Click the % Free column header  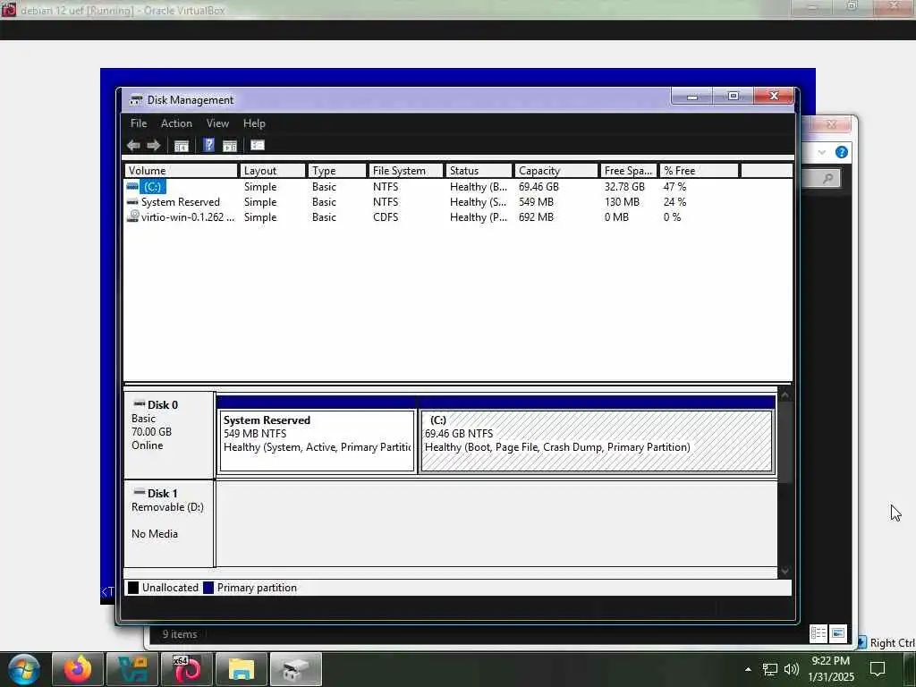700,171
